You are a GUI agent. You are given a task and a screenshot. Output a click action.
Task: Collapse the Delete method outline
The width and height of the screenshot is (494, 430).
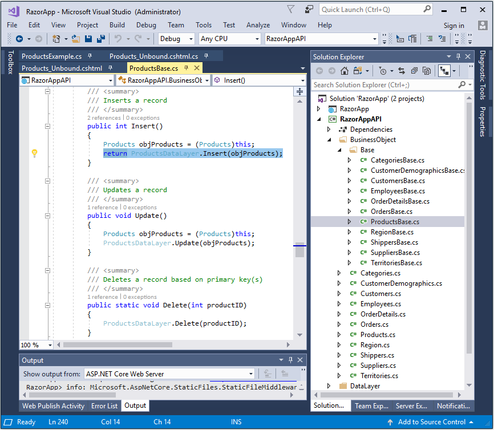pyautogui.click(x=47, y=305)
